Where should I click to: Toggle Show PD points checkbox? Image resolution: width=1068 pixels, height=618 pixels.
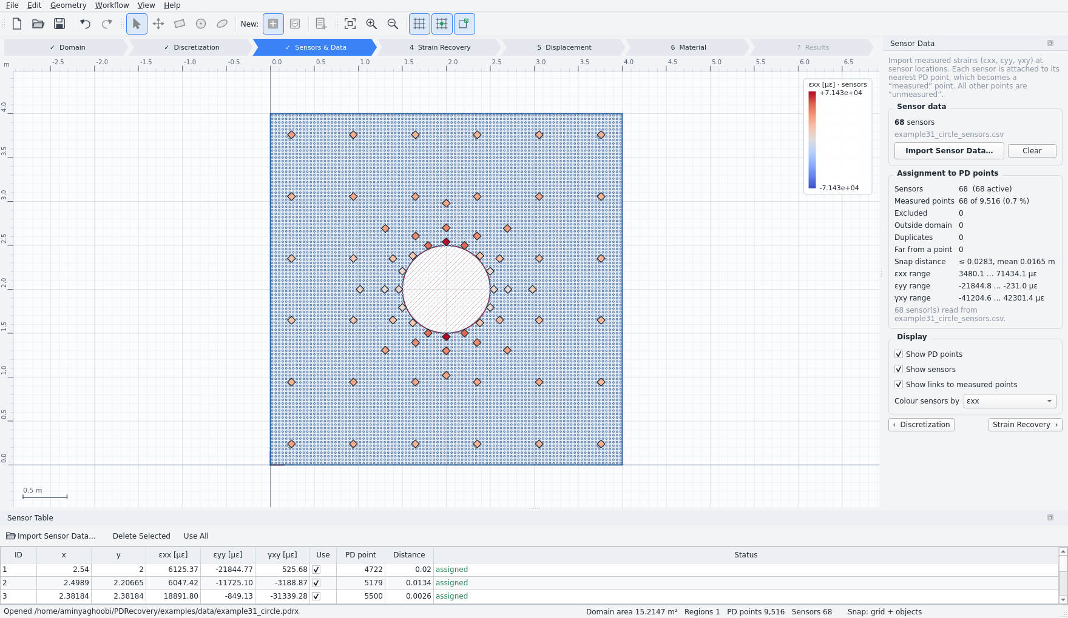pos(899,354)
